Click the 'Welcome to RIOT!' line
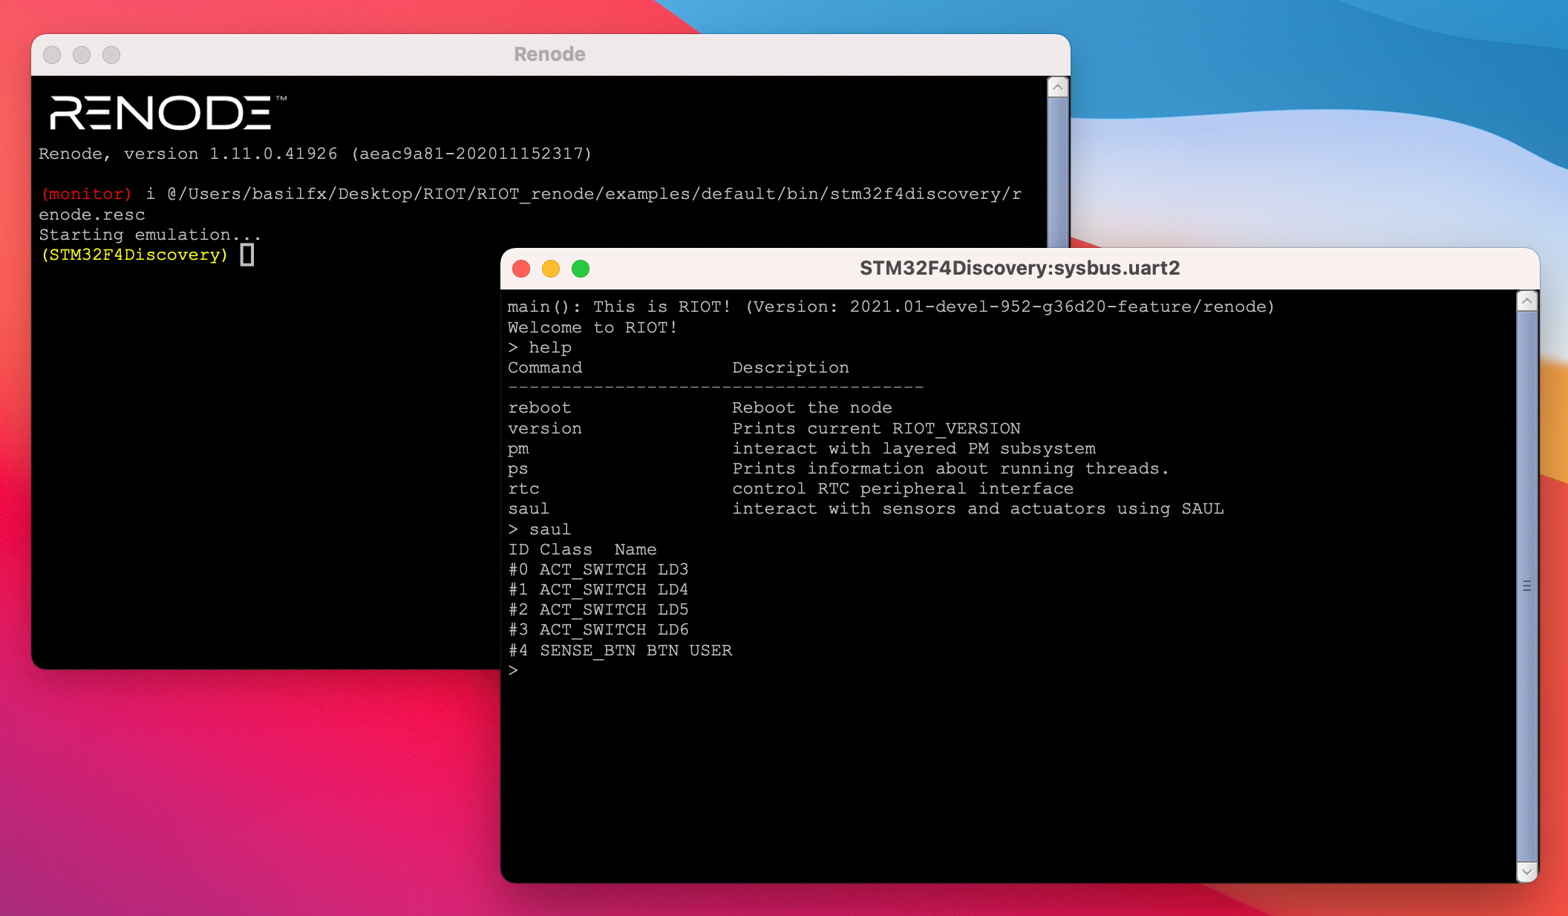1568x916 pixels. point(592,327)
